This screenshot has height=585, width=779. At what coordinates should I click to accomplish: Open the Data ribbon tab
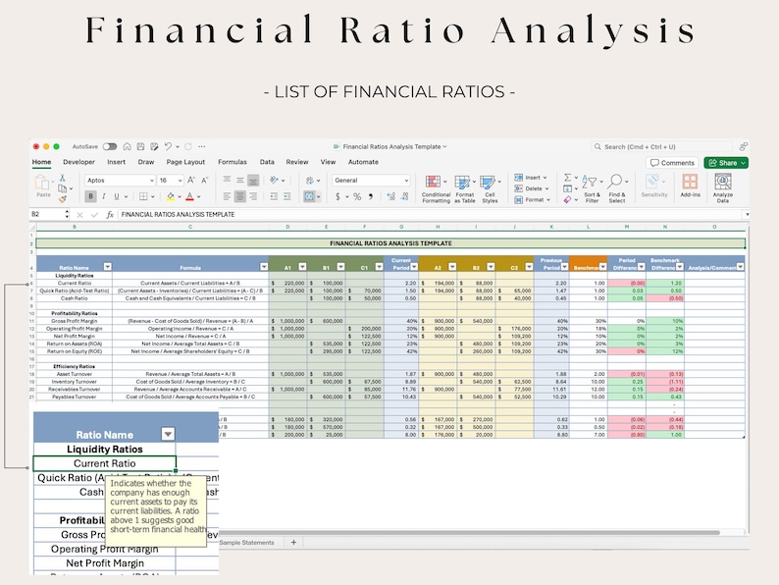tap(267, 162)
